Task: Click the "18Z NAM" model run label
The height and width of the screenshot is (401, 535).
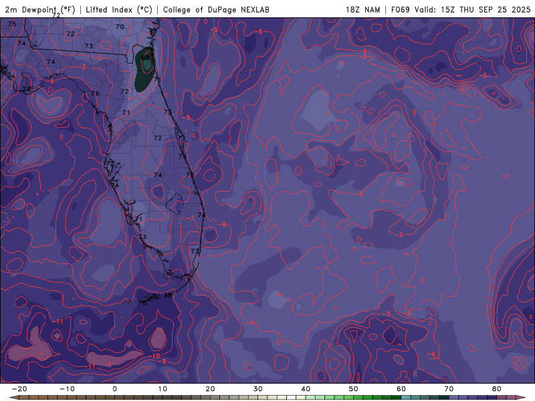Action: [x=362, y=9]
